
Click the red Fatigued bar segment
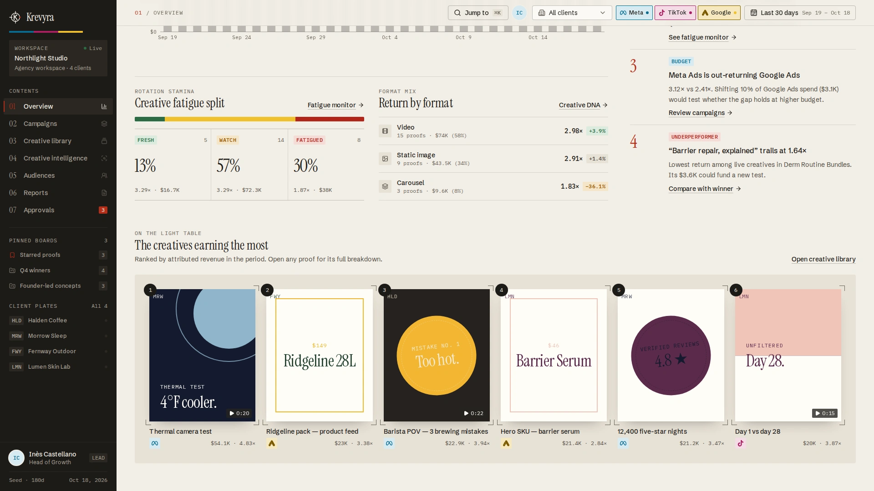tap(330, 119)
